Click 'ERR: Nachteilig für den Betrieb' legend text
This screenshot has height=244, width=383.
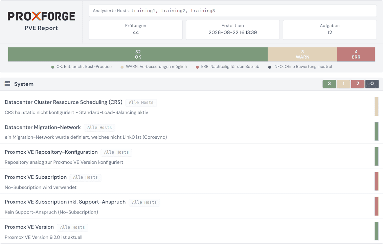pyautogui.click(x=230, y=66)
